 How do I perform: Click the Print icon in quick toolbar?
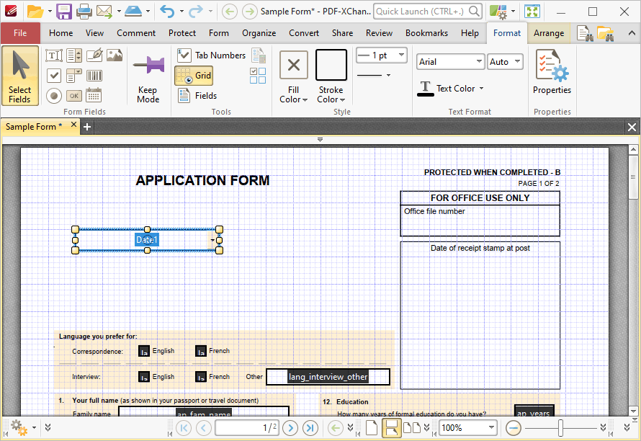pos(84,12)
